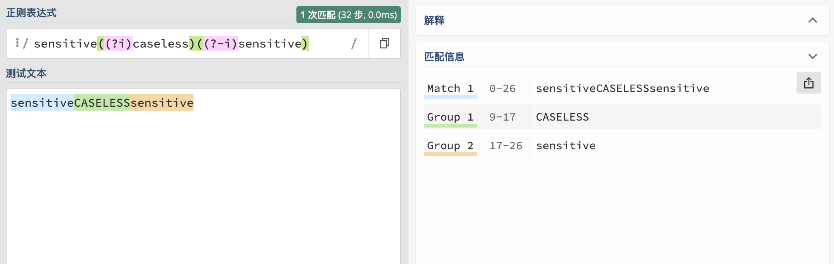Viewport: 834px width, 264px height.
Task: Copy the regex with the copy icon
Action: pos(384,43)
